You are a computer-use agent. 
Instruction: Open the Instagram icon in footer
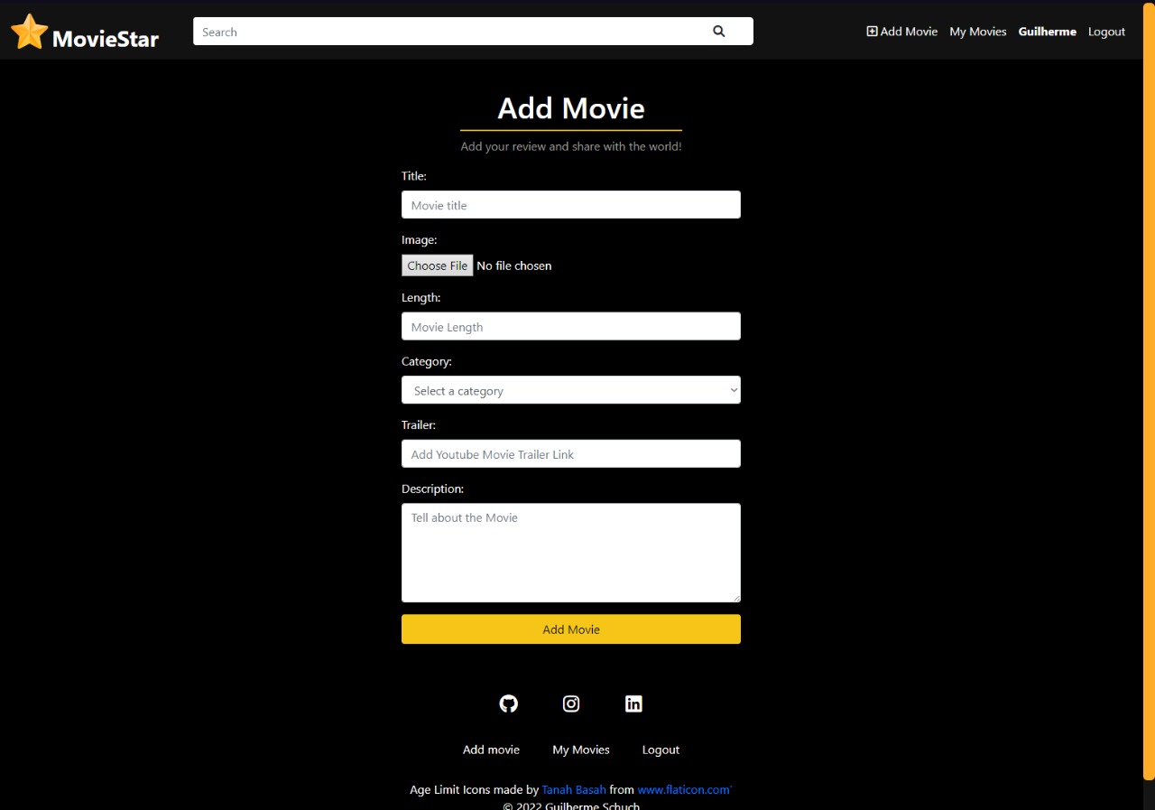point(570,703)
